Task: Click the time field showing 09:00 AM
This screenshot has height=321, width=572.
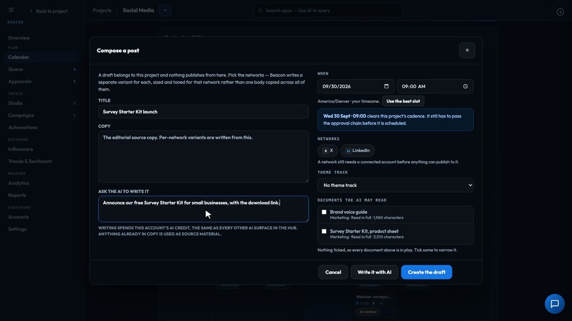Action: click(435, 86)
